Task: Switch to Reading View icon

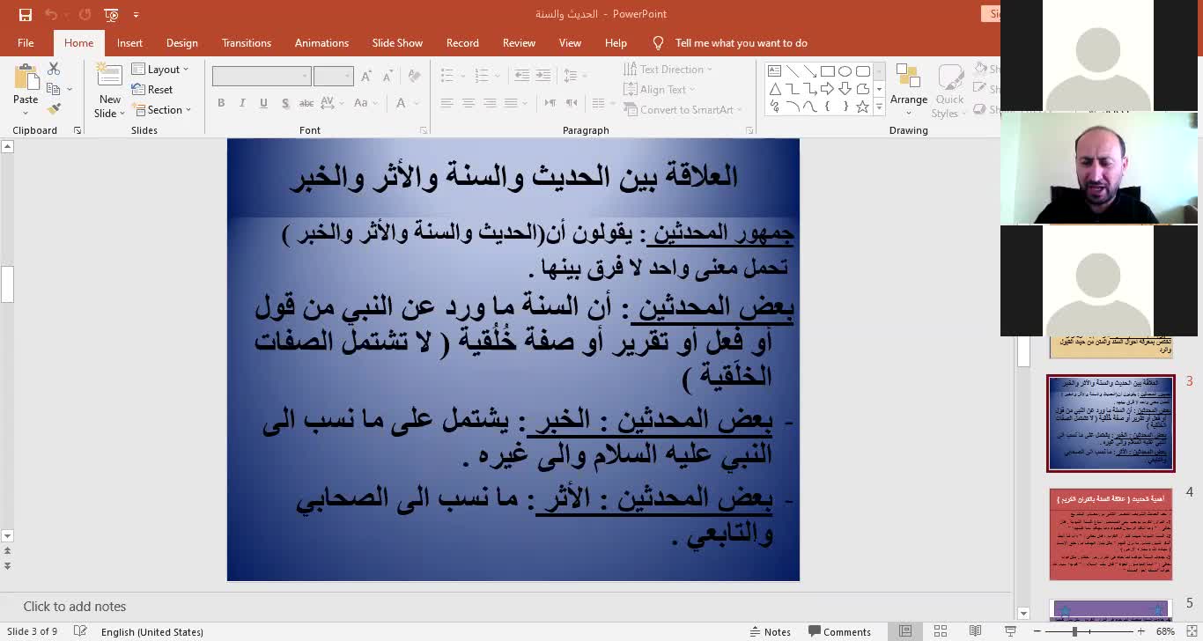Action: pos(975,631)
